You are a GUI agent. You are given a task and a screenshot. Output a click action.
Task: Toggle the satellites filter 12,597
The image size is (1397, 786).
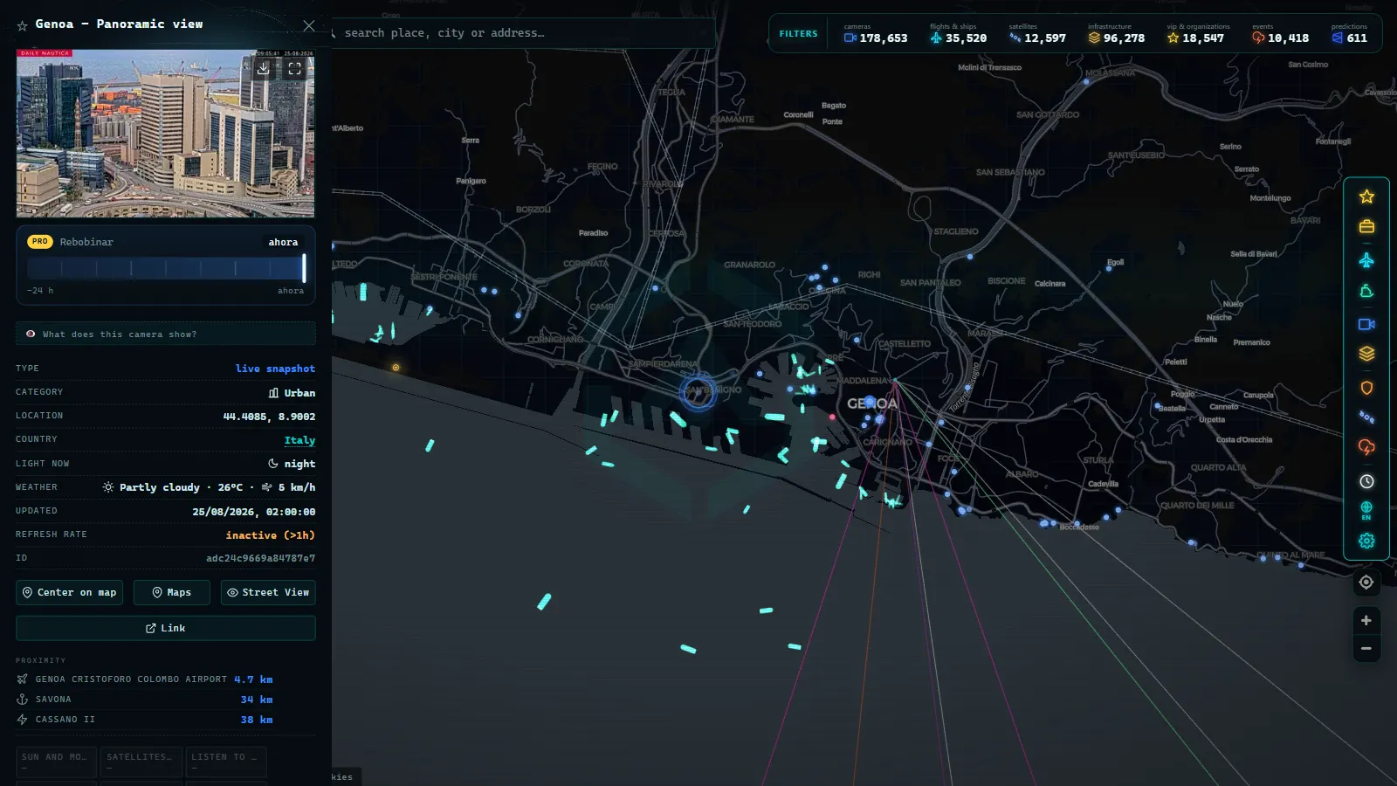click(x=1037, y=34)
